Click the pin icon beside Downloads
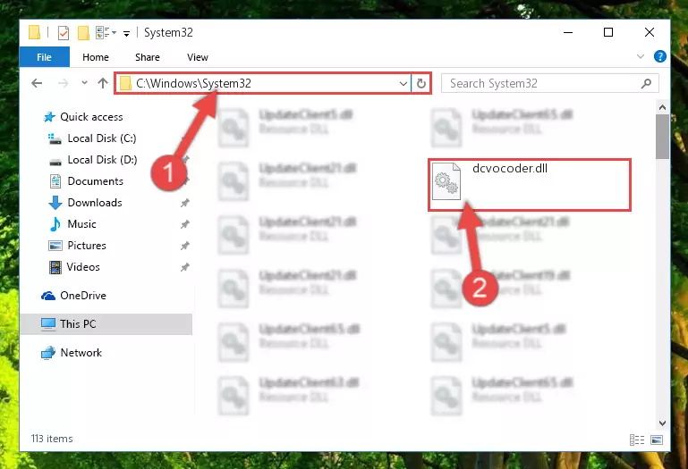This screenshot has width=688, height=469. (184, 203)
